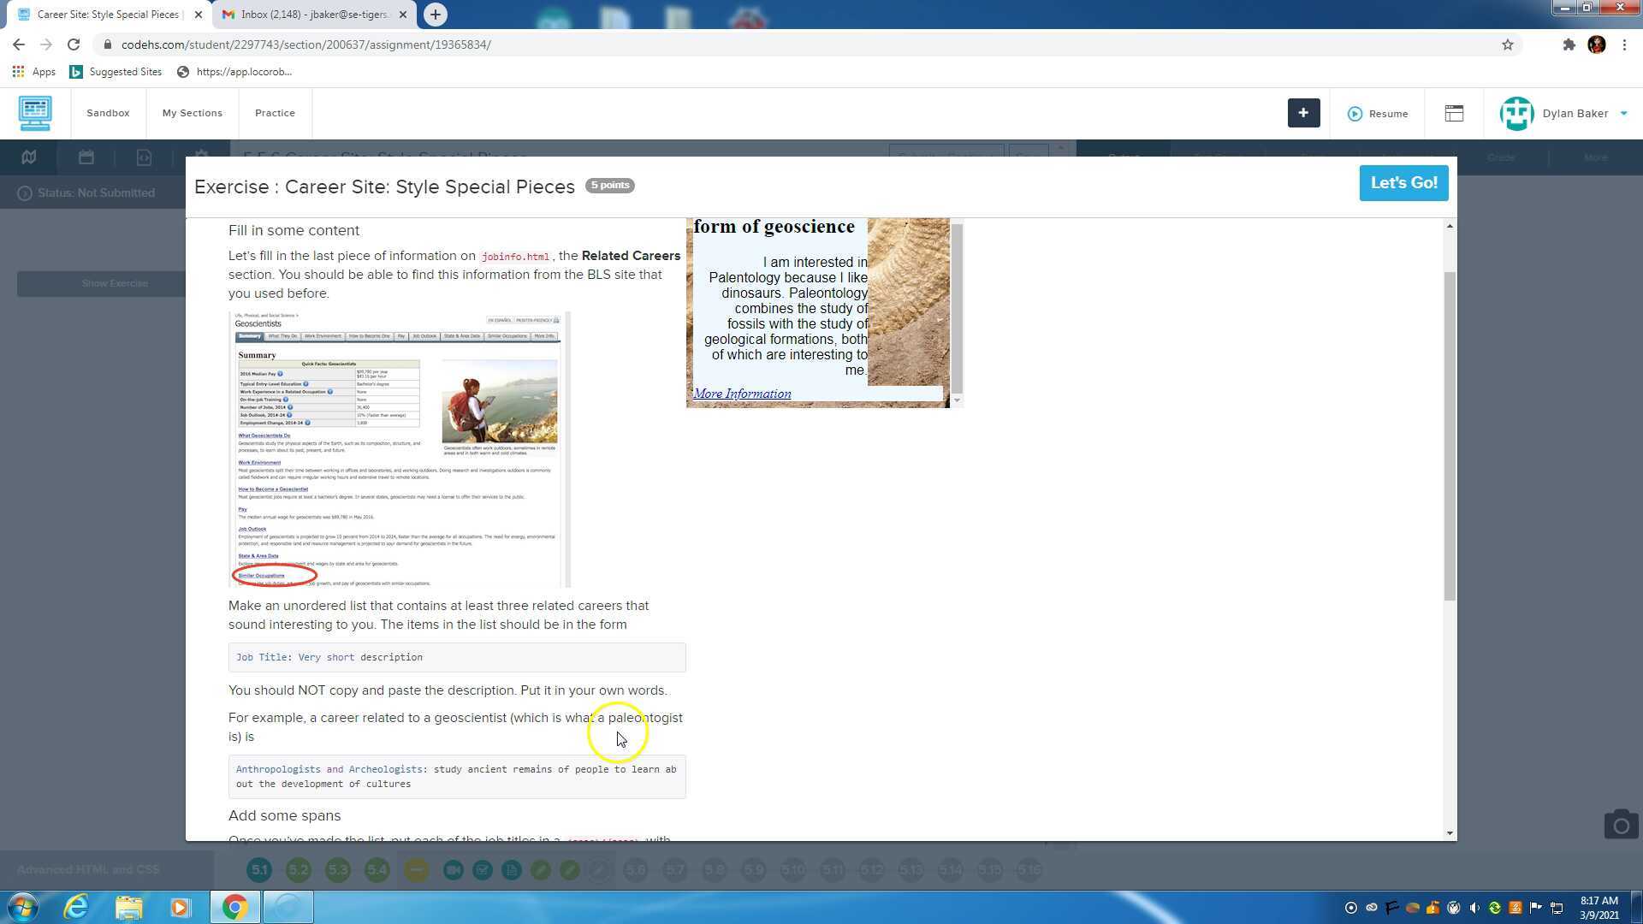
Task: Click the CodeHS logo in top left
Action: click(35, 113)
